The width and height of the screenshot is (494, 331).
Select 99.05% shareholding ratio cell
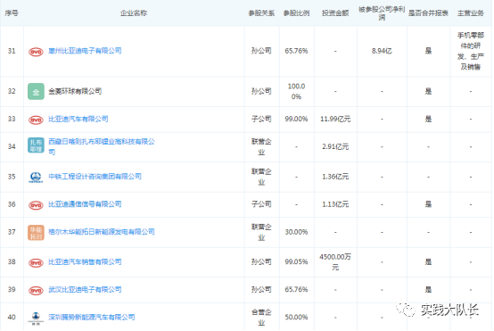296,261
